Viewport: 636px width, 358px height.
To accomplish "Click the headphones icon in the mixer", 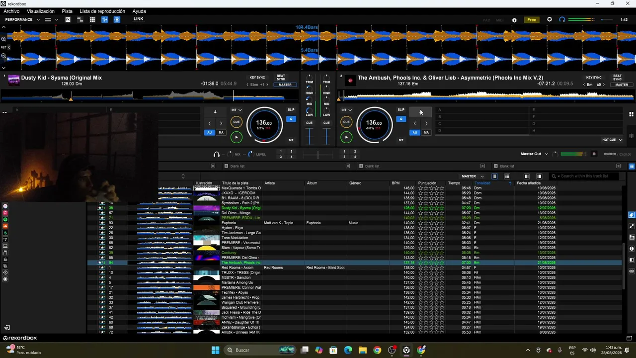I will coord(216,154).
